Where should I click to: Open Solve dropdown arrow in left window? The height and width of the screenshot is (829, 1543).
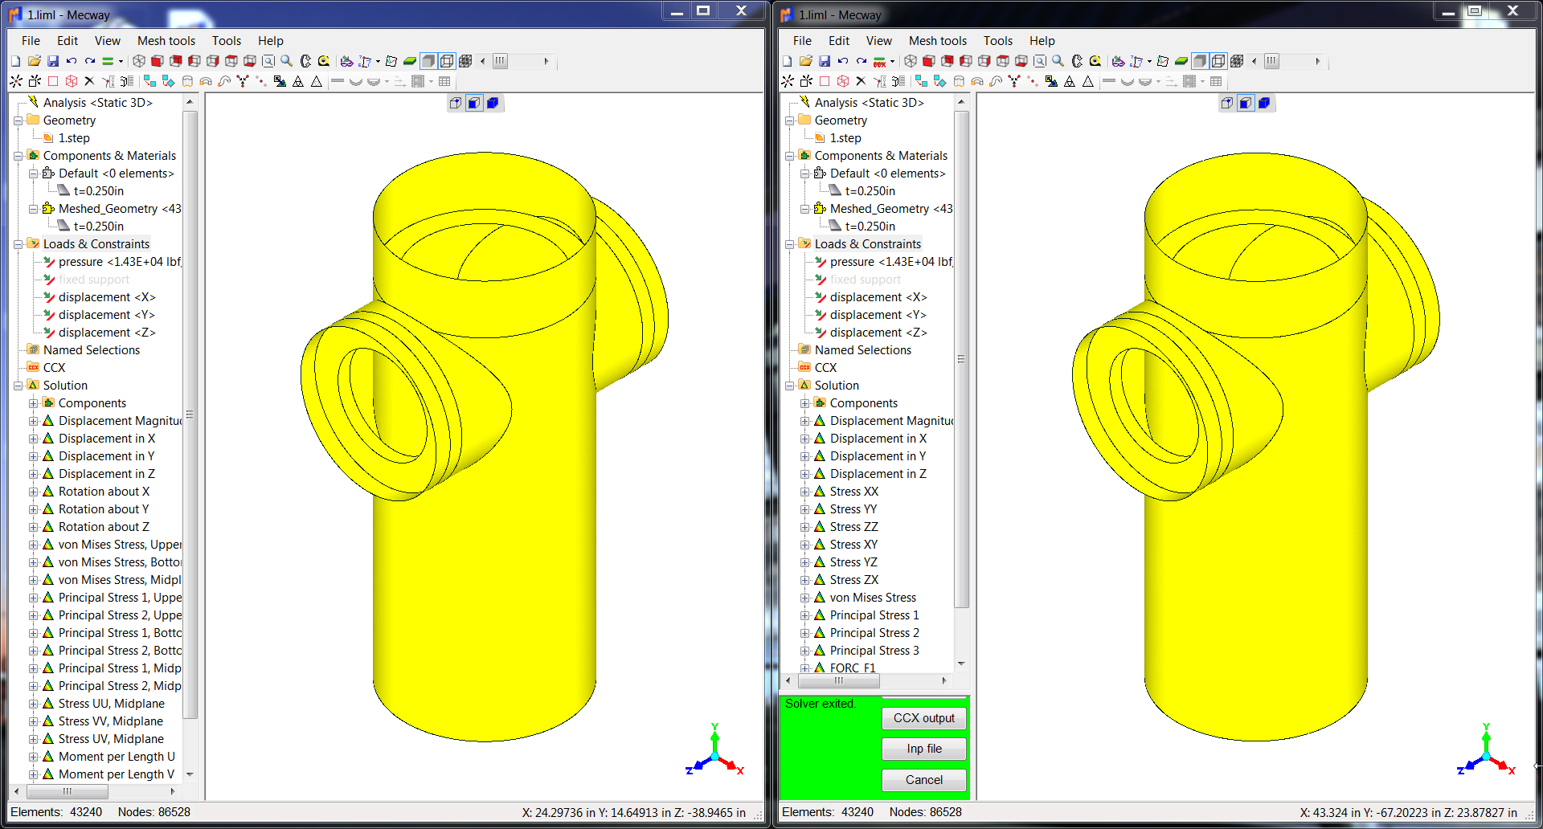121,61
